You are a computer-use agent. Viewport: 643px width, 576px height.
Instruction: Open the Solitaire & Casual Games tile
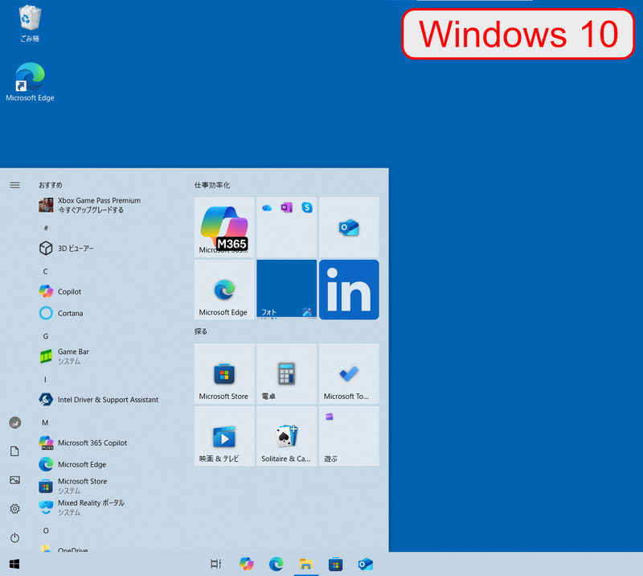[287, 436]
